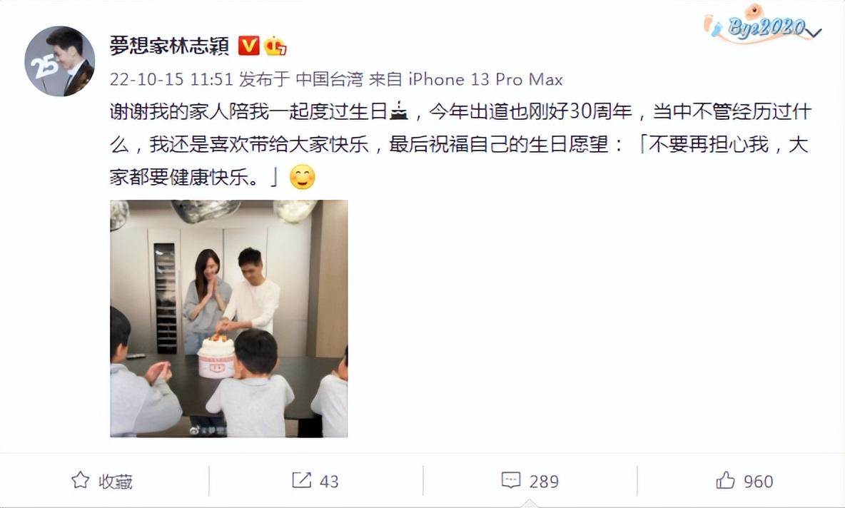
Task: Open the birthday cake photo
Action: [229, 318]
